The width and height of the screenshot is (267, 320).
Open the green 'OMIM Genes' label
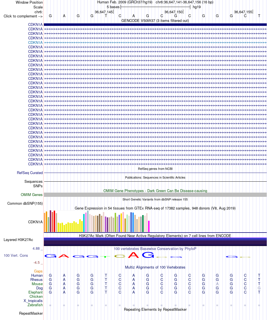pyautogui.click(x=31, y=195)
